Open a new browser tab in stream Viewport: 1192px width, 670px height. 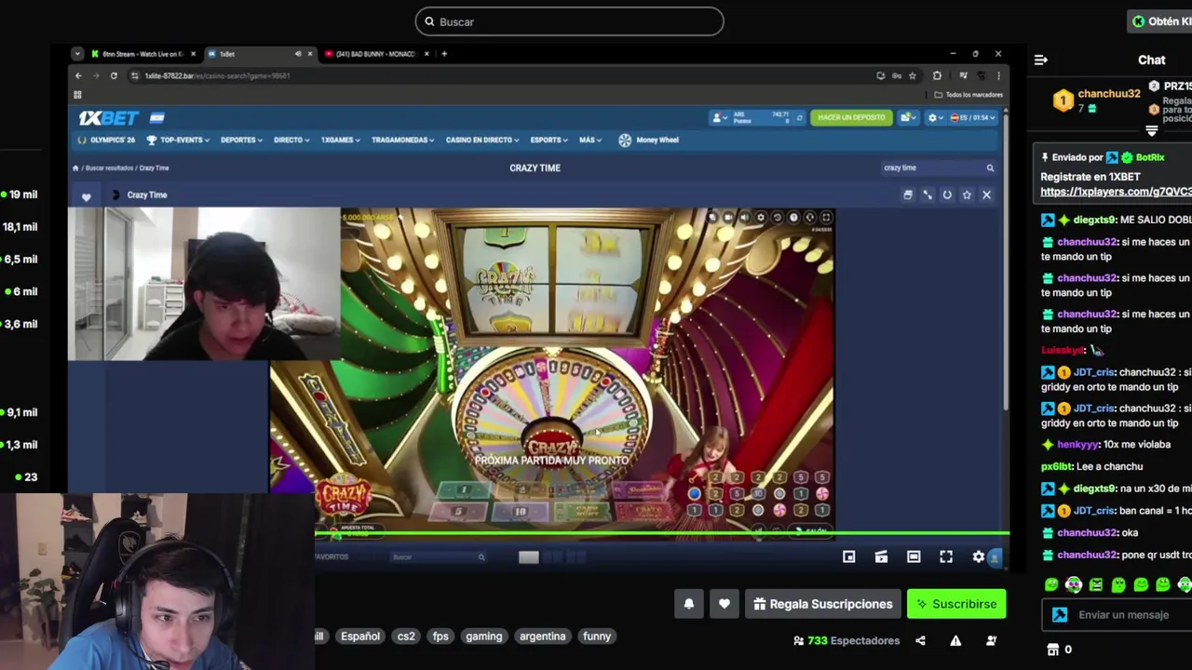pos(444,54)
